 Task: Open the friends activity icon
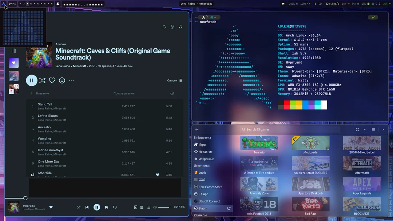172,27
